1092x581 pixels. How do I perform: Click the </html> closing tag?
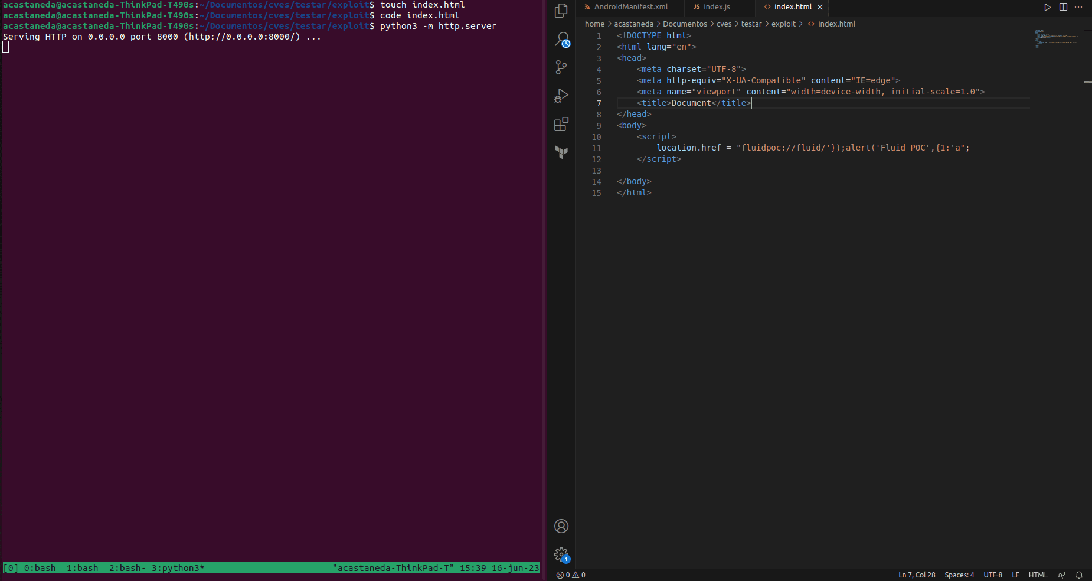[634, 193]
